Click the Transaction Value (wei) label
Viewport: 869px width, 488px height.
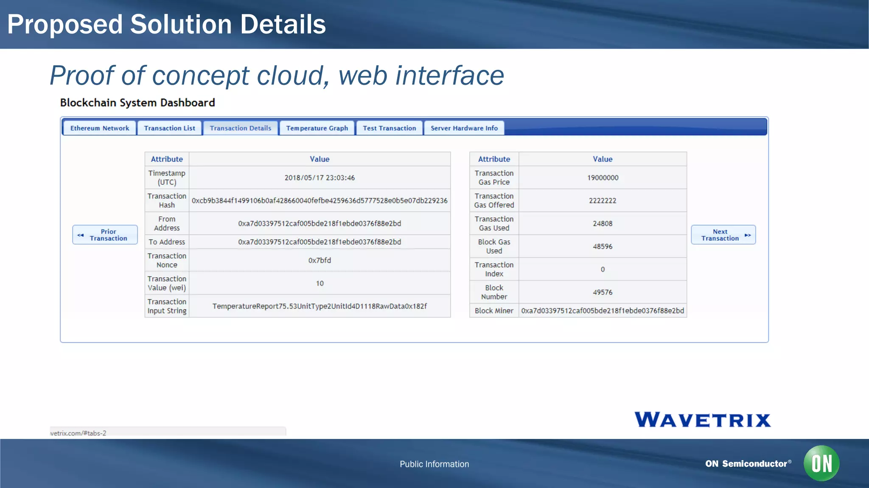point(167,283)
